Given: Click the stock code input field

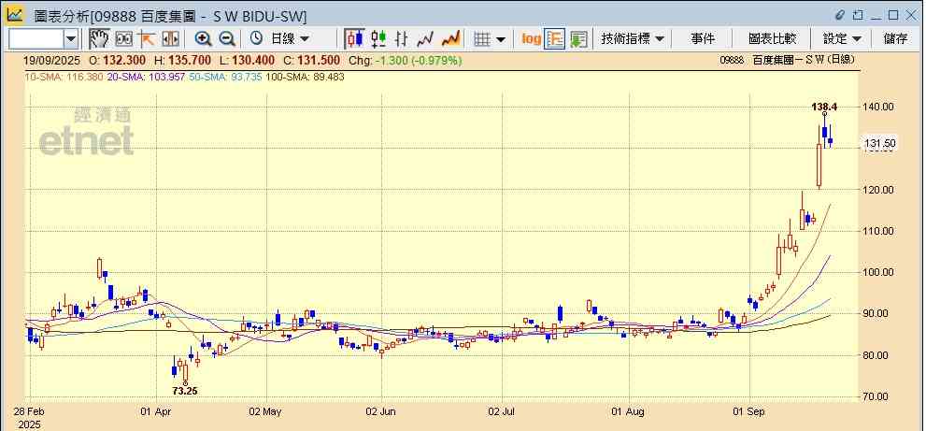Looking at the screenshot, I should point(36,39).
